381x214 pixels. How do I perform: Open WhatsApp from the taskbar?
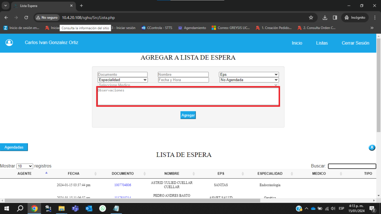pos(102,208)
